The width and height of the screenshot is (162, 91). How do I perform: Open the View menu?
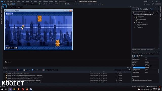11,1
